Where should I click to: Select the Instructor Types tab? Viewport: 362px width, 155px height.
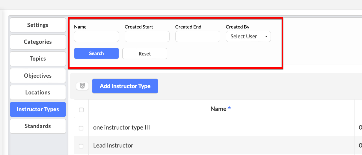[x=38, y=109]
